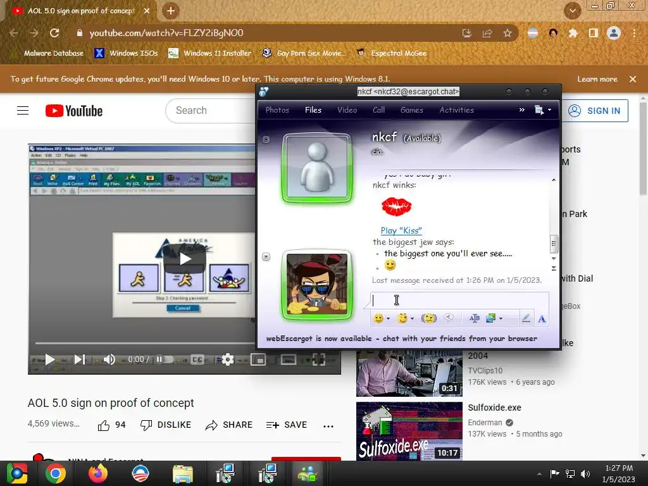Switch to the blue A text mode
This screenshot has width=648, height=486.
point(542,319)
